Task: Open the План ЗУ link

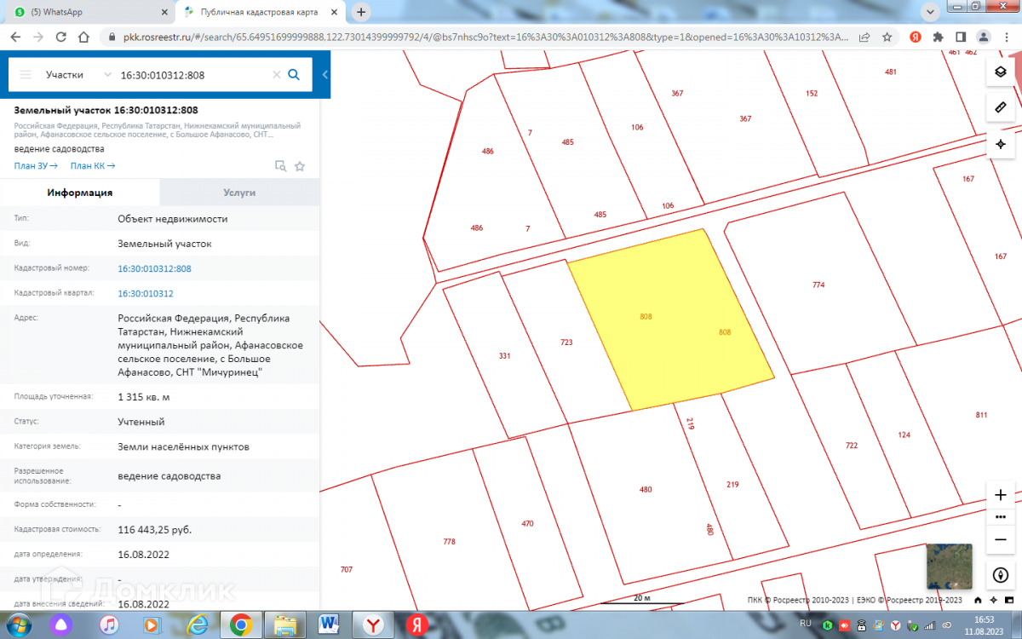Action: click(x=36, y=166)
